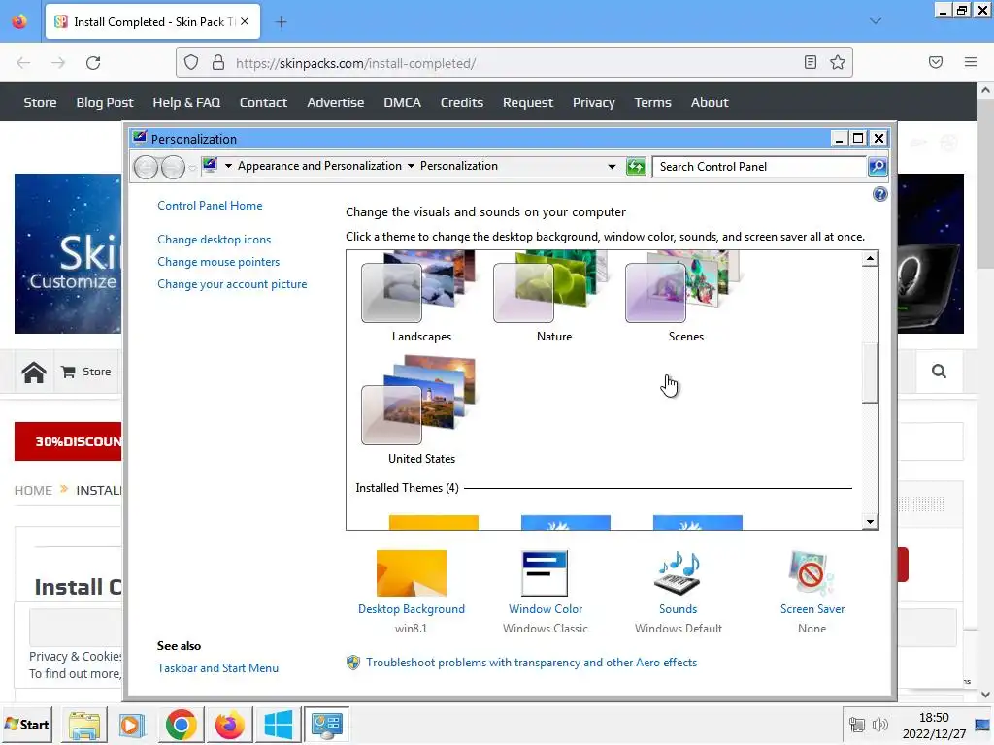Open Chrome from the taskbar
994x745 pixels.
[182, 725]
